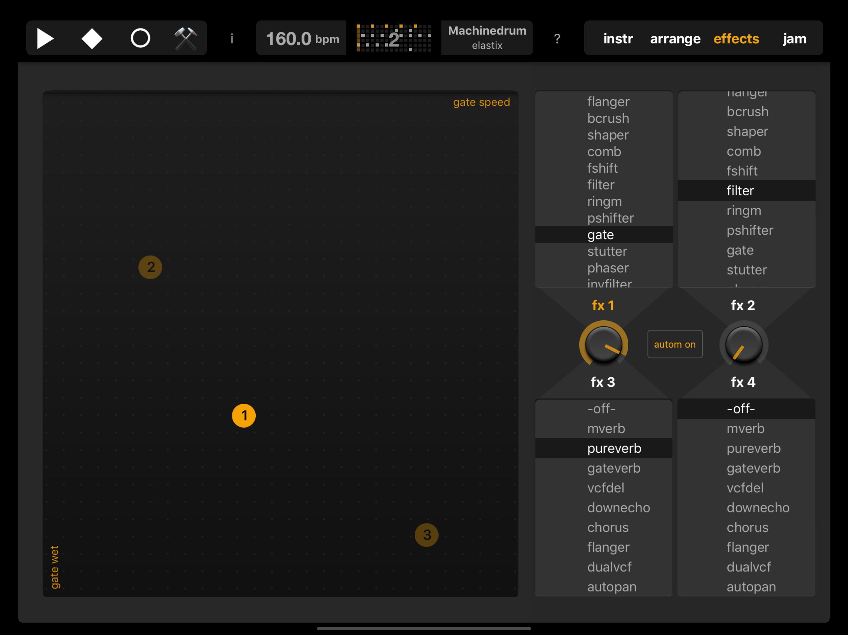Viewport: 848px width, 635px height.
Task: Open the Machinedrum elastix preset button
Action: (487, 38)
